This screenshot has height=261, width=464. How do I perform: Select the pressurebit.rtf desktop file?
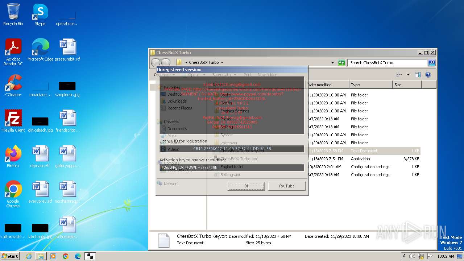[x=67, y=50]
